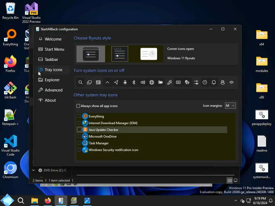This screenshot has height=206, width=275.
Task: Open taskbar Search
Action: (21, 201)
